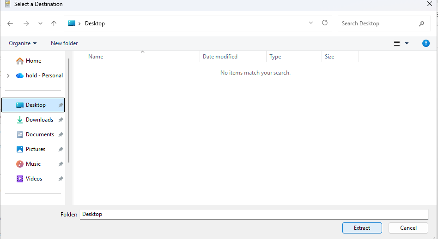Click the Back navigation arrow
The width and height of the screenshot is (438, 239).
(x=10, y=23)
